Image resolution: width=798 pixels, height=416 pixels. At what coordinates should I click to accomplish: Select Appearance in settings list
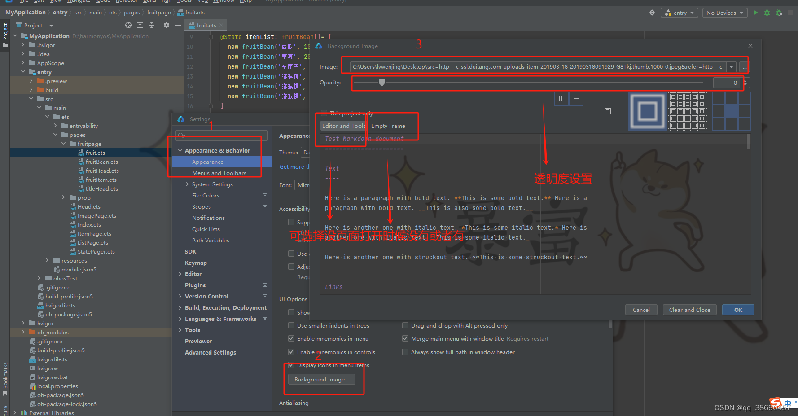point(222,162)
